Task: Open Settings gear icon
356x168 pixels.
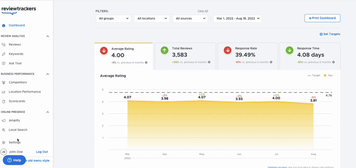Action: [4, 143]
